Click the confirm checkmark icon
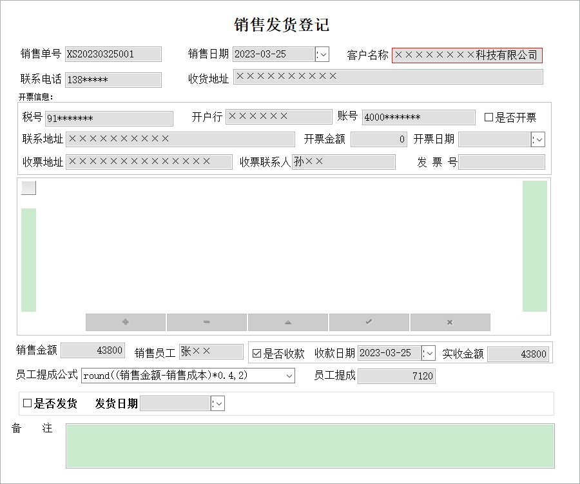This screenshot has height=484, width=580. coord(369,322)
